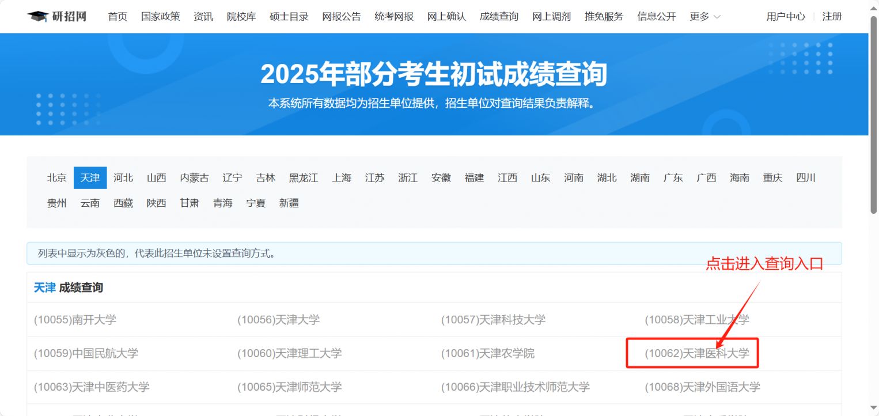Click (10058)天津工业大学
Image resolution: width=879 pixels, height=416 pixels.
[x=697, y=320]
